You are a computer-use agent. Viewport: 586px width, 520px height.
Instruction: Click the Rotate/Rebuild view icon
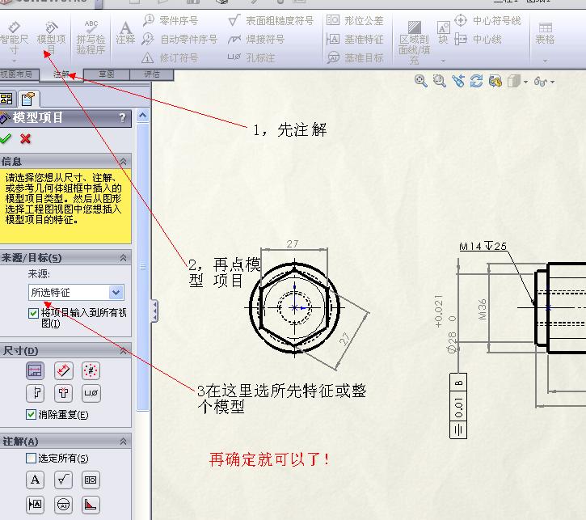pyautogui.click(x=477, y=81)
